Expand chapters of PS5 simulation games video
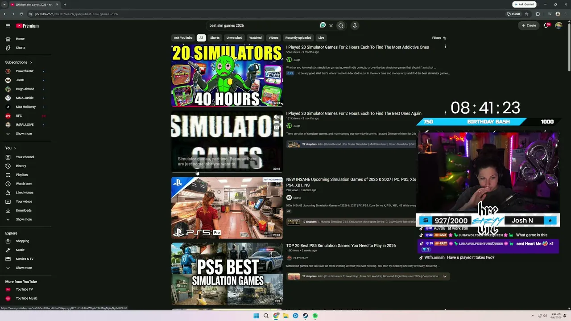 click(x=444, y=276)
